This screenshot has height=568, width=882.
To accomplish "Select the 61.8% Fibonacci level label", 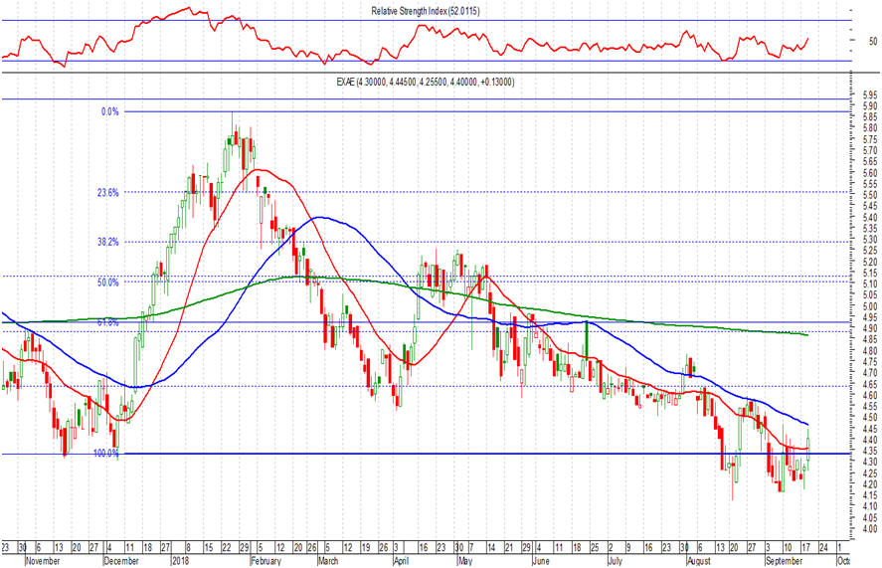I will 108,322.
